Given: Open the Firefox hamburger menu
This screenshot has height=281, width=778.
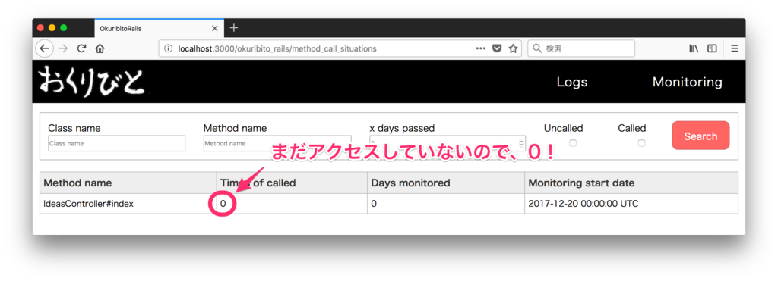Looking at the screenshot, I should click(x=735, y=48).
